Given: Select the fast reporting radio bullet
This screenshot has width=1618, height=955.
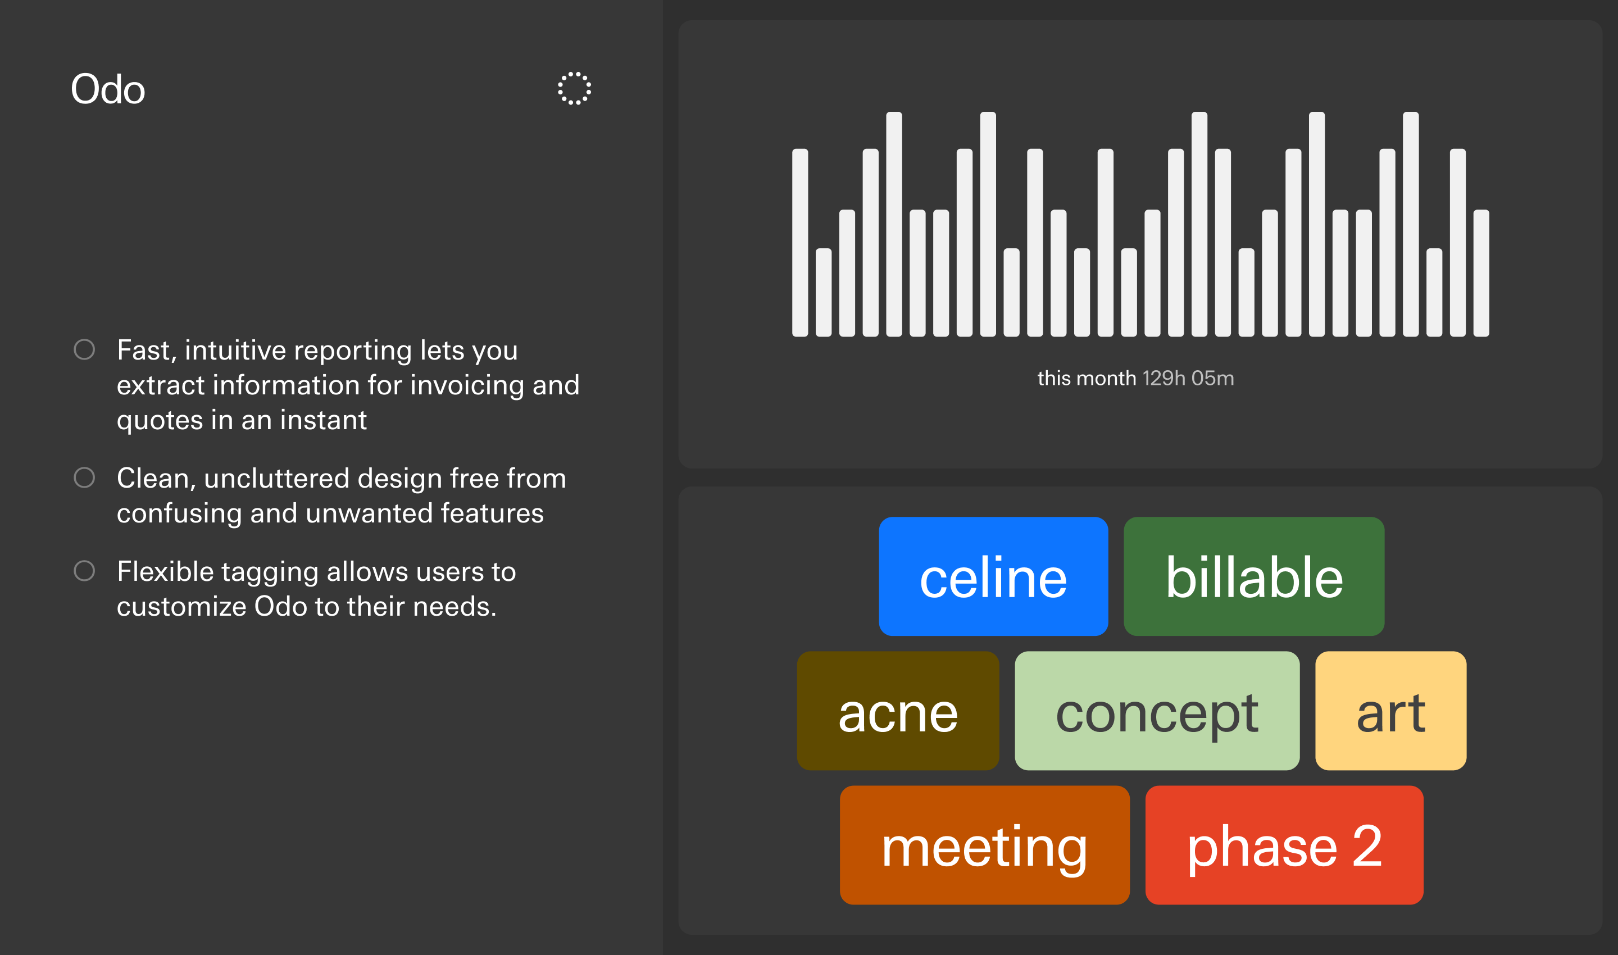Looking at the screenshot, I should tap(84, 349).
